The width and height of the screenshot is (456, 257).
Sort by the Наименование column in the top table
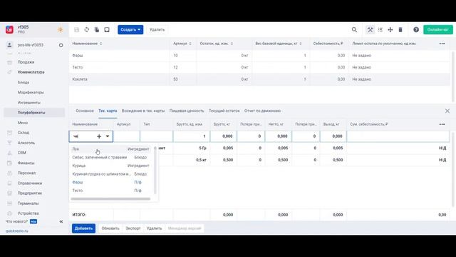click(x=87, y=44)
